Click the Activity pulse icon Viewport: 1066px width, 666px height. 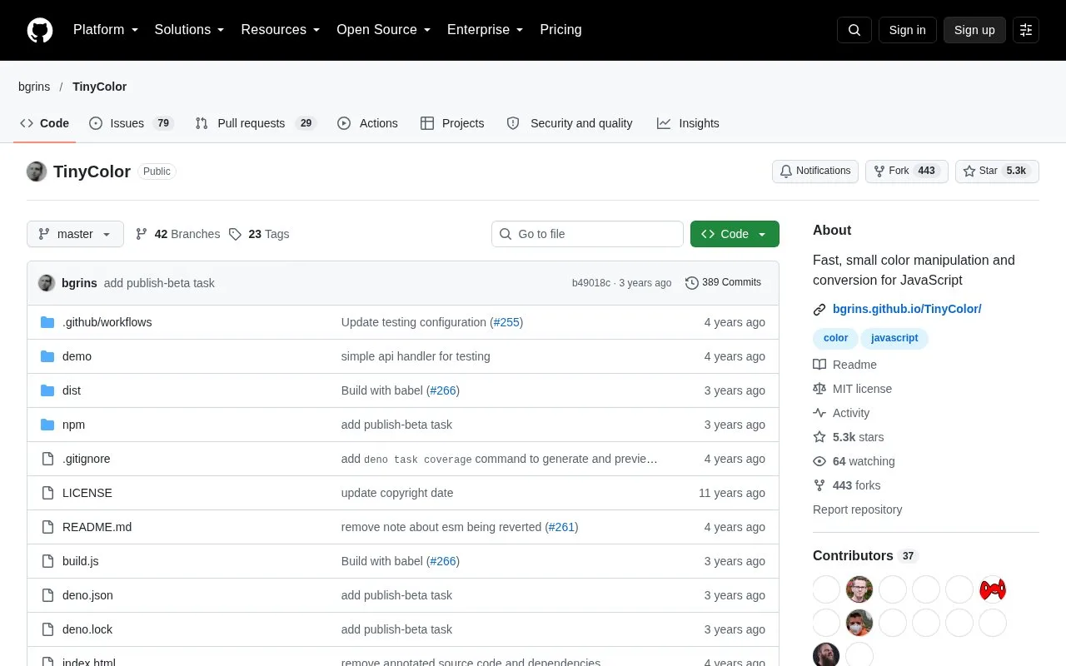[x=819, y=413]
